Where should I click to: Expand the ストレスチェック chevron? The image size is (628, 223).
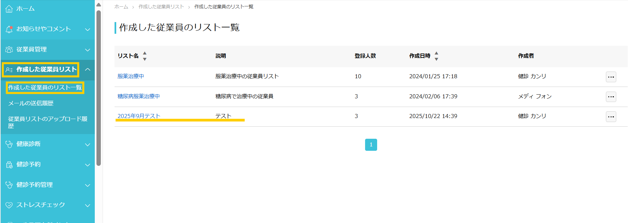click(88, 205)
